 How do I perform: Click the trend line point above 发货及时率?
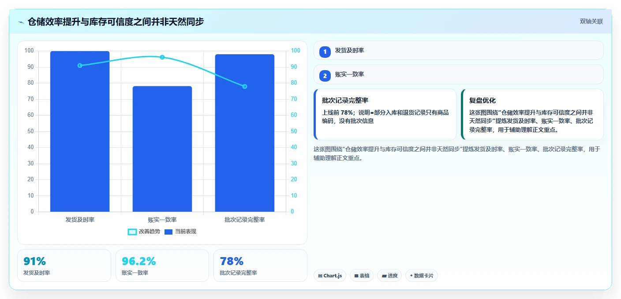(x=80, y=65)
